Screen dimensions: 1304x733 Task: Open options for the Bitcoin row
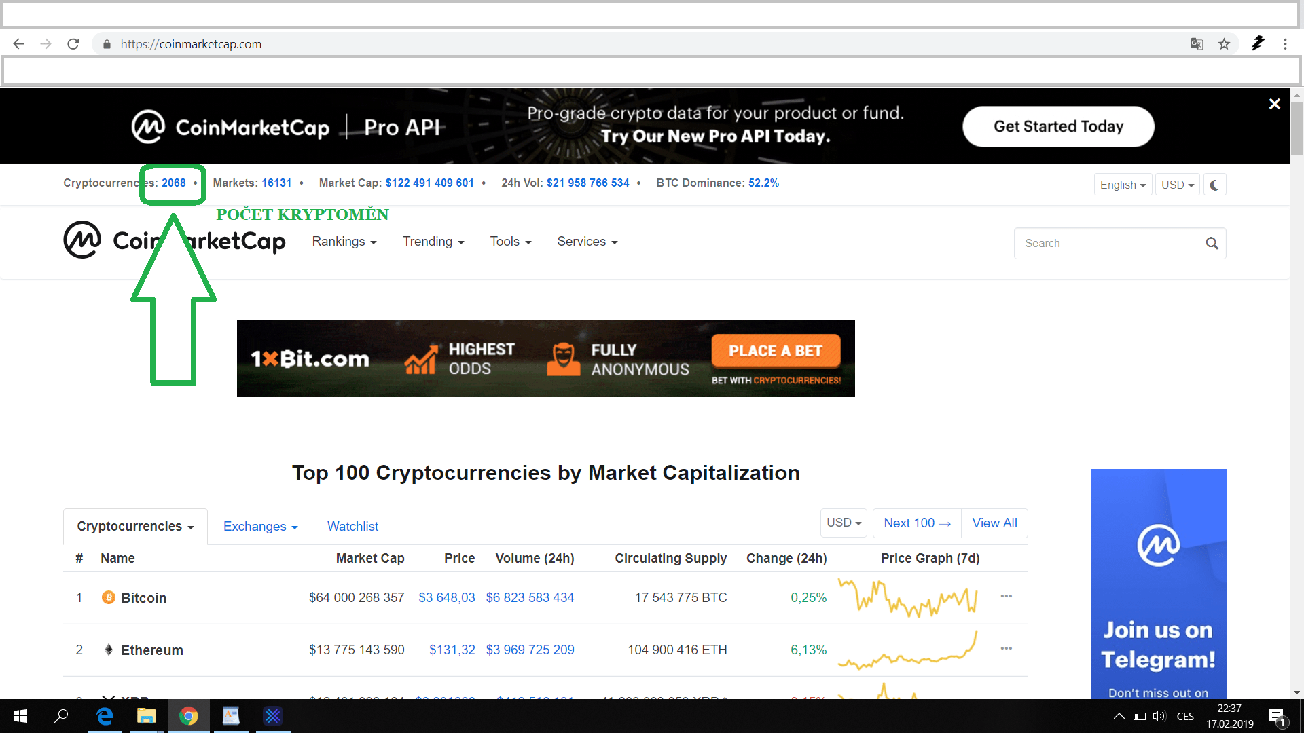tap(1006, 597)
